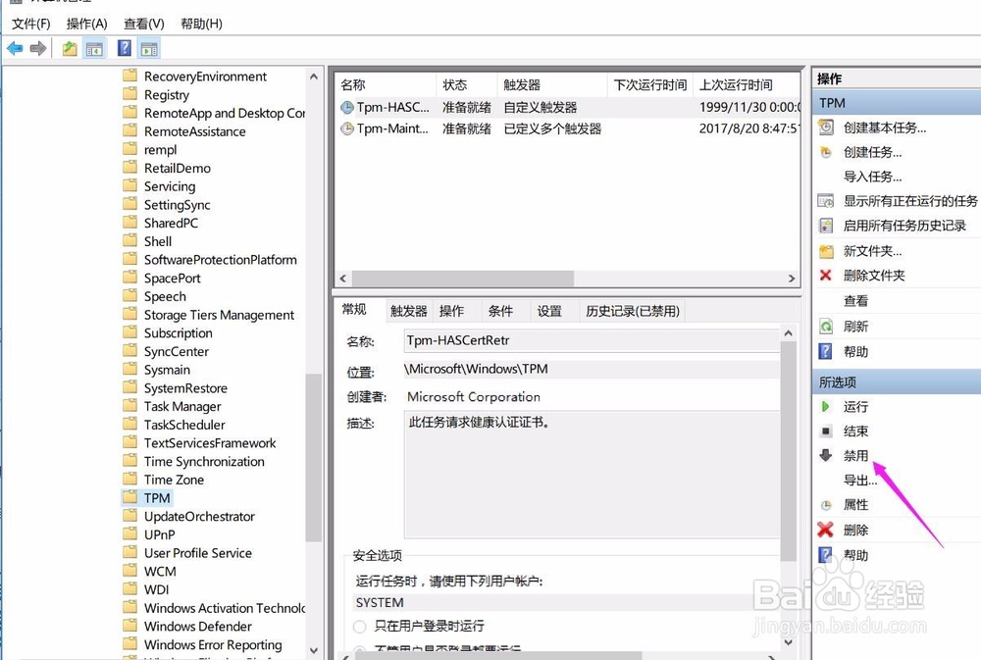
Task: Click the 创建任务 clock icon
Action: point(827,152)
